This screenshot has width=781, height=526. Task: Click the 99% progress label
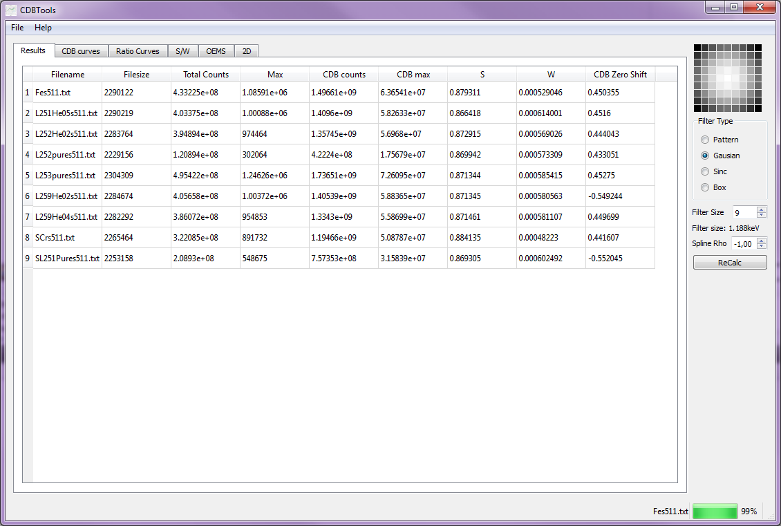pos(749,511)
